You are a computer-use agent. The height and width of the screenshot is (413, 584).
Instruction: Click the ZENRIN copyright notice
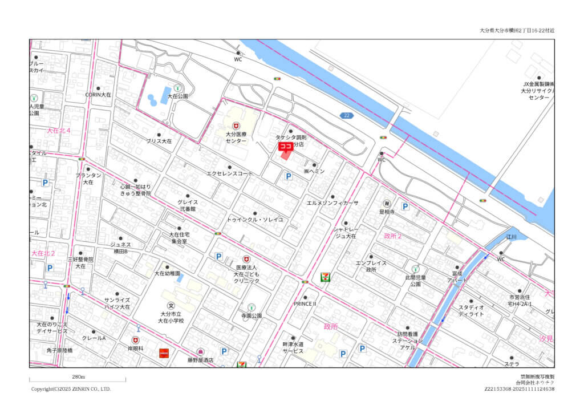[x=71, y=389]
